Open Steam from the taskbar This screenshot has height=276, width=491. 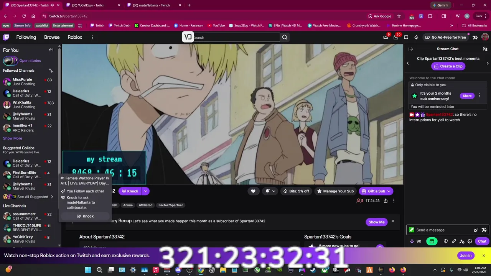[x=313, y=270]
